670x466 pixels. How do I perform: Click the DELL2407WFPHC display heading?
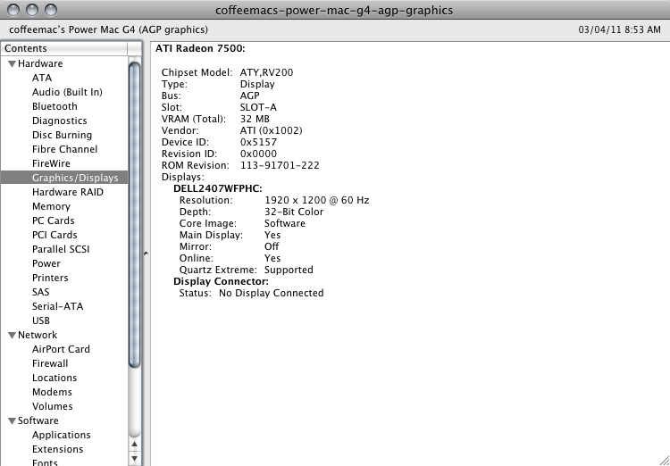218,188
